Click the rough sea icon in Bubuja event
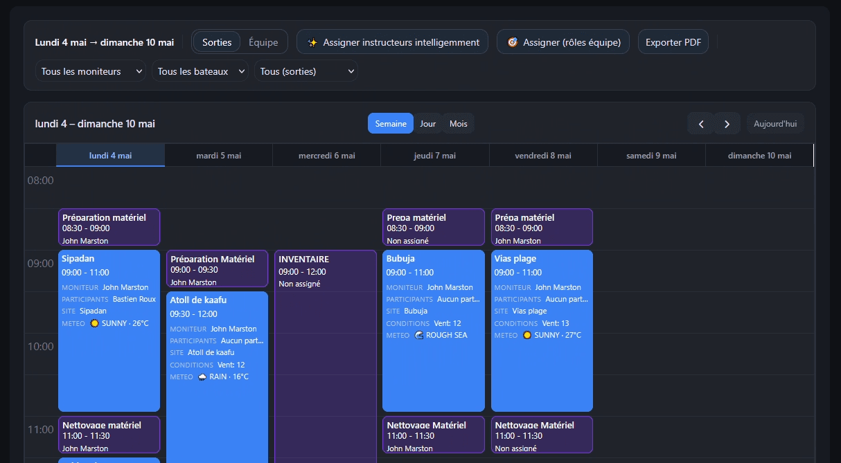 [x=419, y=335]
